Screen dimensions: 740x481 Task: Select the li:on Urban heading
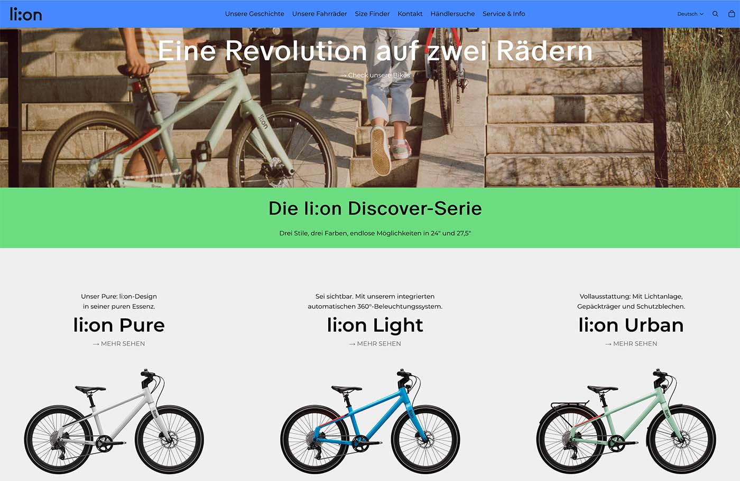pyautogui.click(x=631, y=325)
